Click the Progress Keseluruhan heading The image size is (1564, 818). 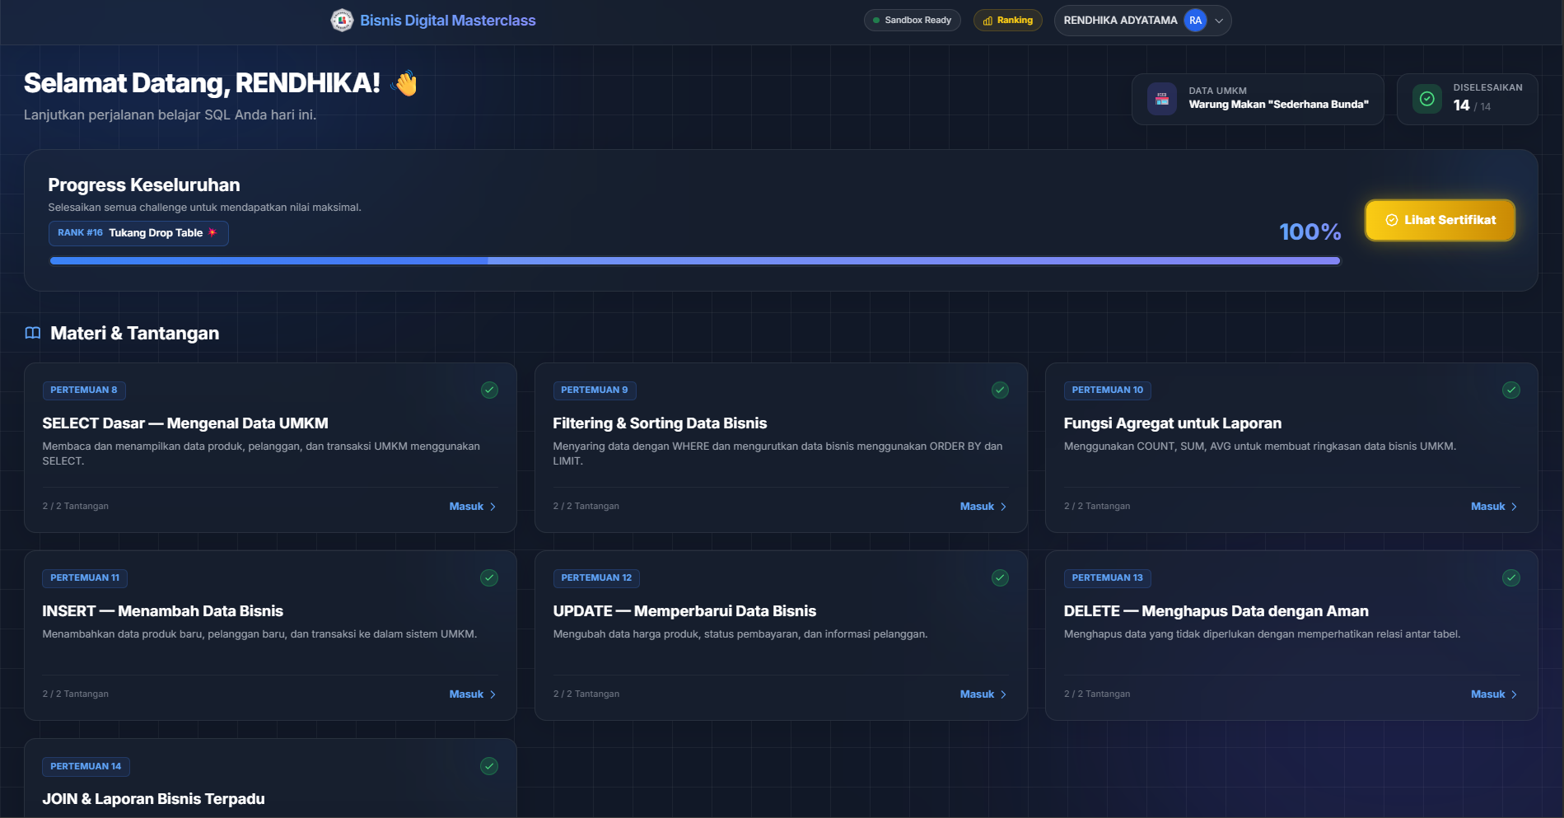click(x=144, y=185)
